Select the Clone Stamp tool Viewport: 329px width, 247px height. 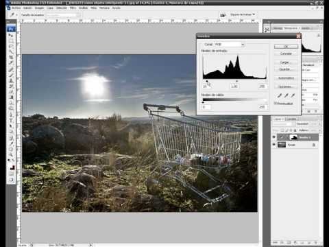[x=11, y=81]
